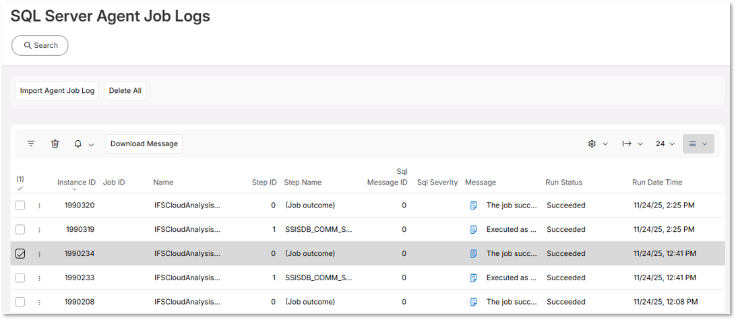Toggle the select-all checkmark under (1)
This screenshot has height=320, width=736.
click(x=20, y=188)
